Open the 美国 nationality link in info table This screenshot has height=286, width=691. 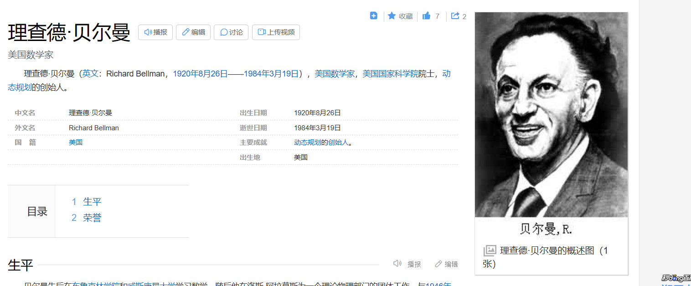pos(76,143)
